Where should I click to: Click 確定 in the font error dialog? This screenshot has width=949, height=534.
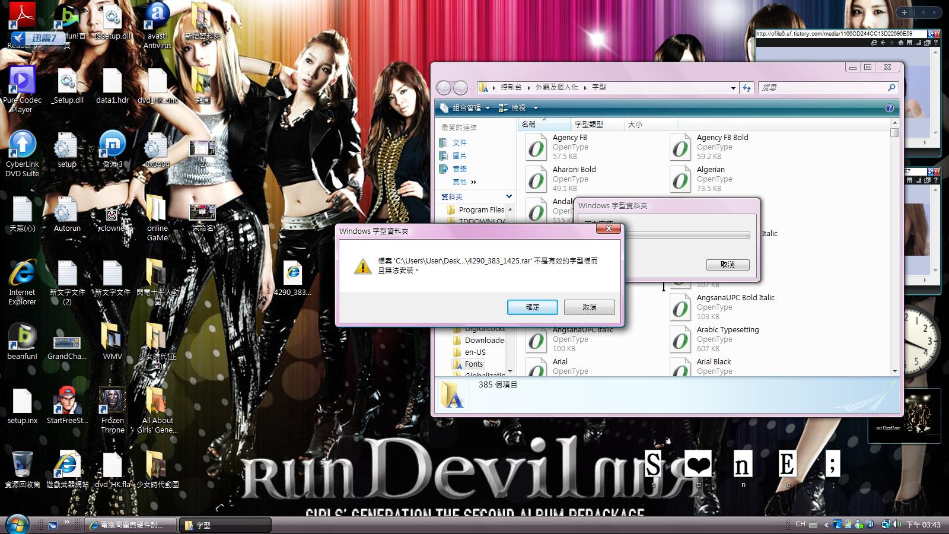point(533,307)
